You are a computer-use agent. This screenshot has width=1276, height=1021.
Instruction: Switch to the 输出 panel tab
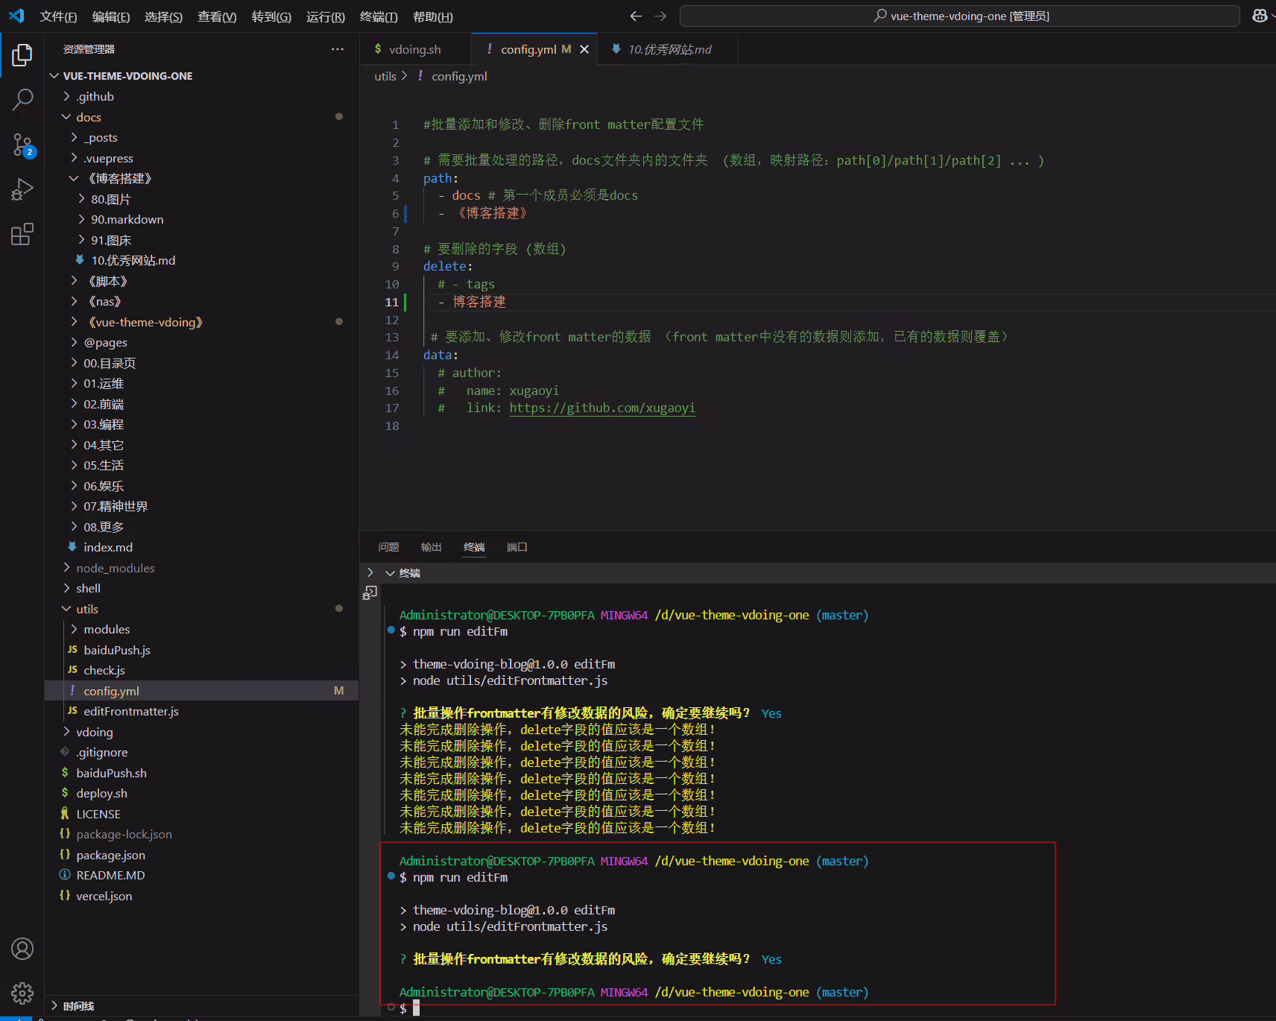click(x=431, y=547)
